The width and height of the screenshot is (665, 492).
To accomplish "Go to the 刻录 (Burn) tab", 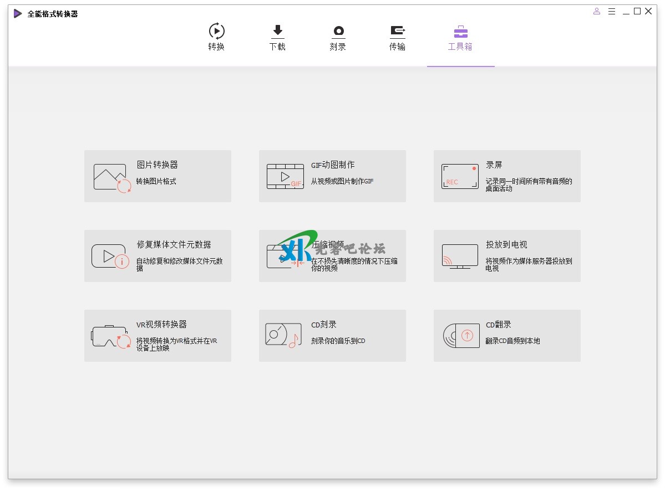I will coord(338,37).
